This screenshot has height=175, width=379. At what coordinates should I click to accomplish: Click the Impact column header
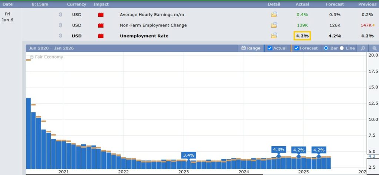coord(101,4)
